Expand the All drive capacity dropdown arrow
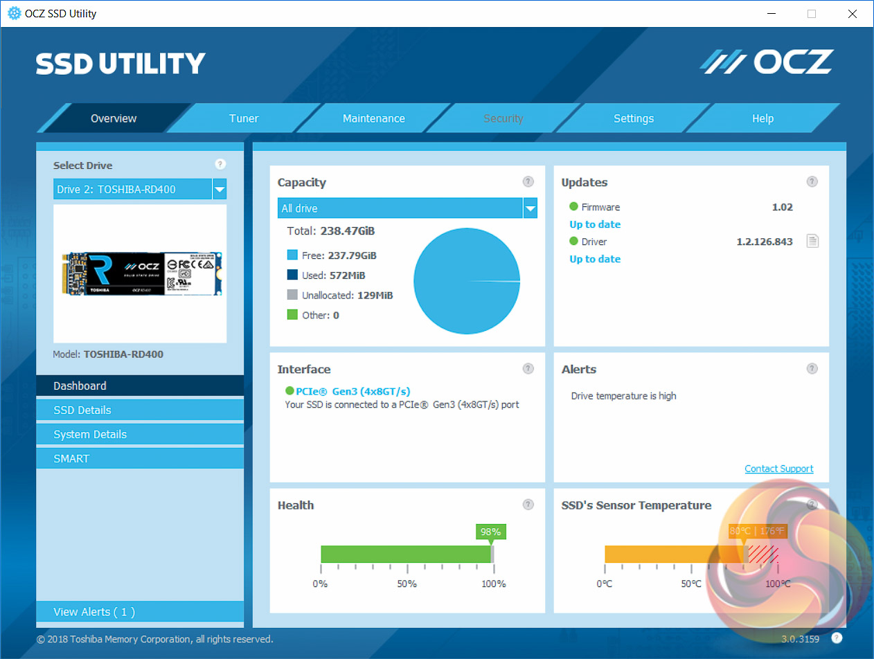Screen dimensions: 874x659 (x=530, y=208)
